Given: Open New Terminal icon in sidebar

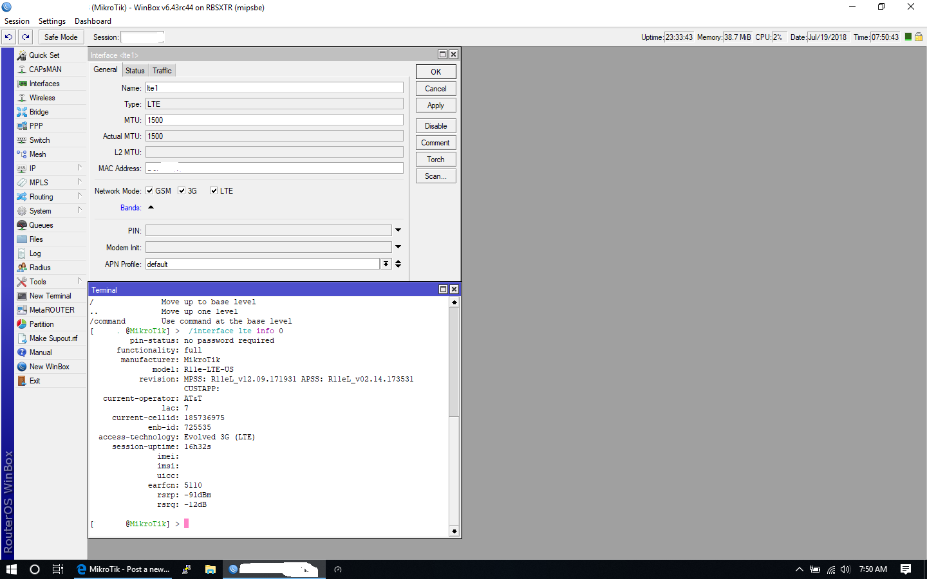Looking at the screenshot, I should (22, 296).
